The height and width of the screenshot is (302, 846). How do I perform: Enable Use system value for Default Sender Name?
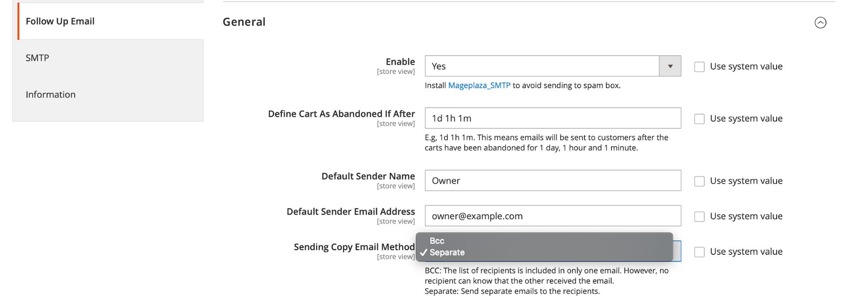pyautogui.click(x=699, y=181)
